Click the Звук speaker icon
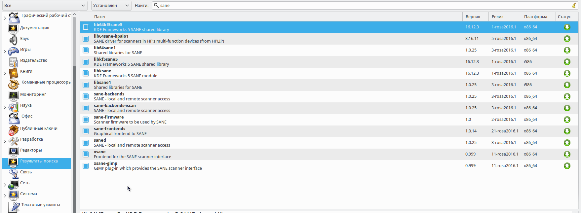This screenshot has width=581, height=213. (x=13, y=40)
